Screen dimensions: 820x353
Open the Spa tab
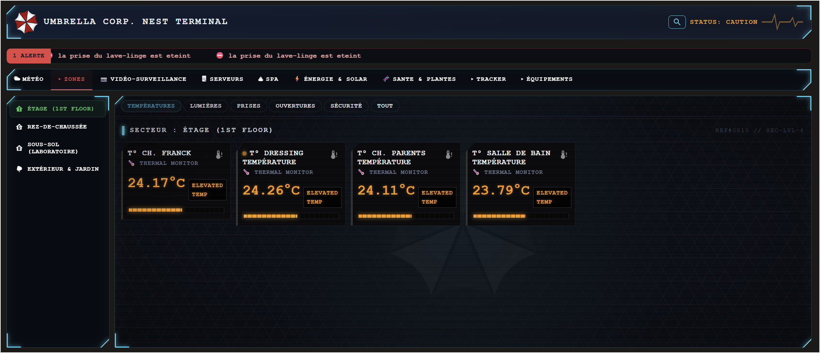point(268,79)
